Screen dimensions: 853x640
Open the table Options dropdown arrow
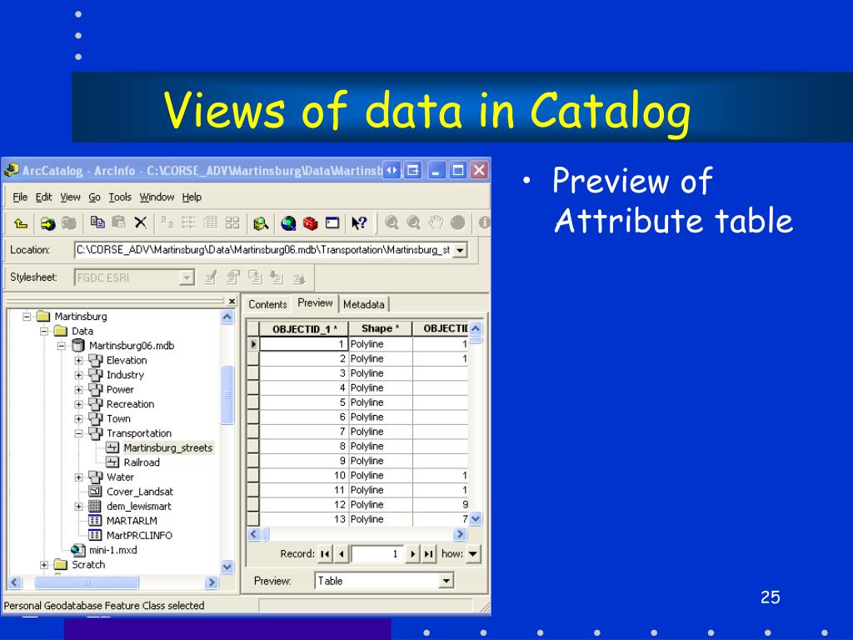click(x=473, y=554)
